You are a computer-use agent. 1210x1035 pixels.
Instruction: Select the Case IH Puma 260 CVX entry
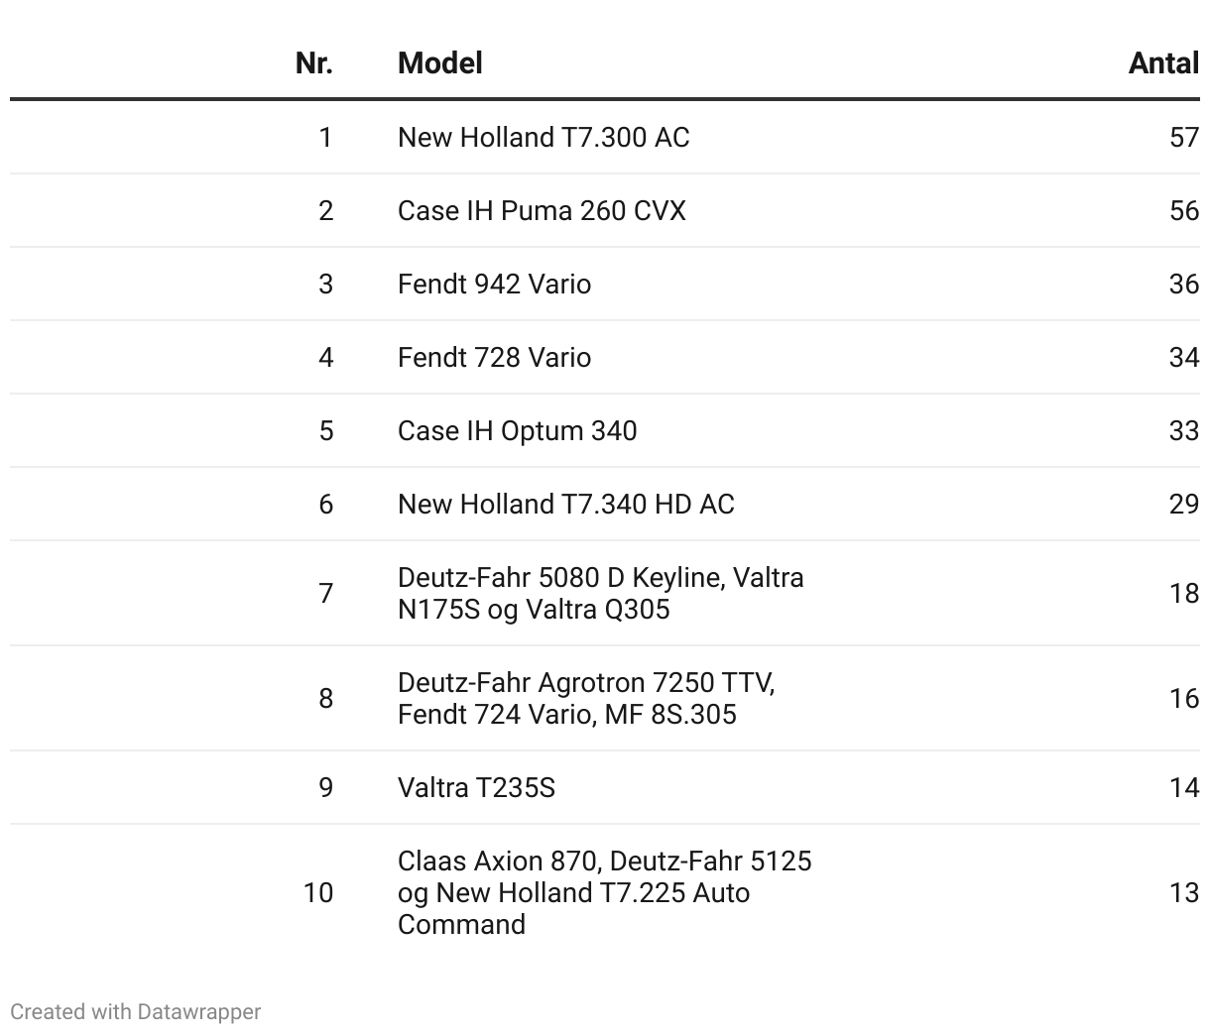click(541, 210)
